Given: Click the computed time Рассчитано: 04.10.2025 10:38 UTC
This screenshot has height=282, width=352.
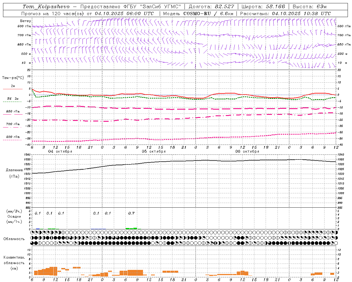Looking at the screenshot, I should (285, 13).
